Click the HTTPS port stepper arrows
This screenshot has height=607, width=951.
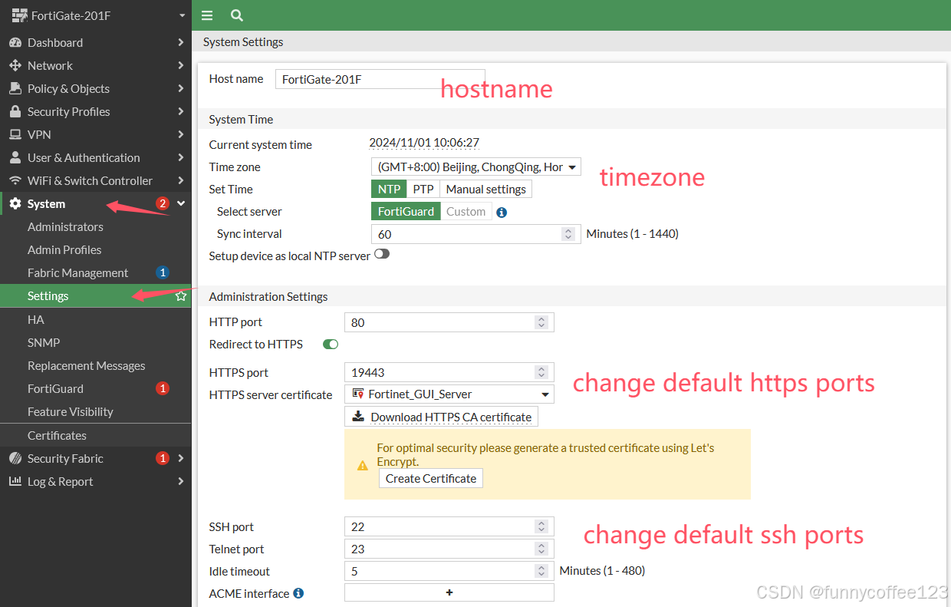(x=541, y=372)
